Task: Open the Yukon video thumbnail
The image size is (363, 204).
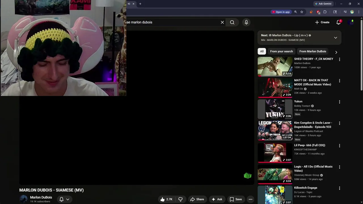Action: [275, 109]
